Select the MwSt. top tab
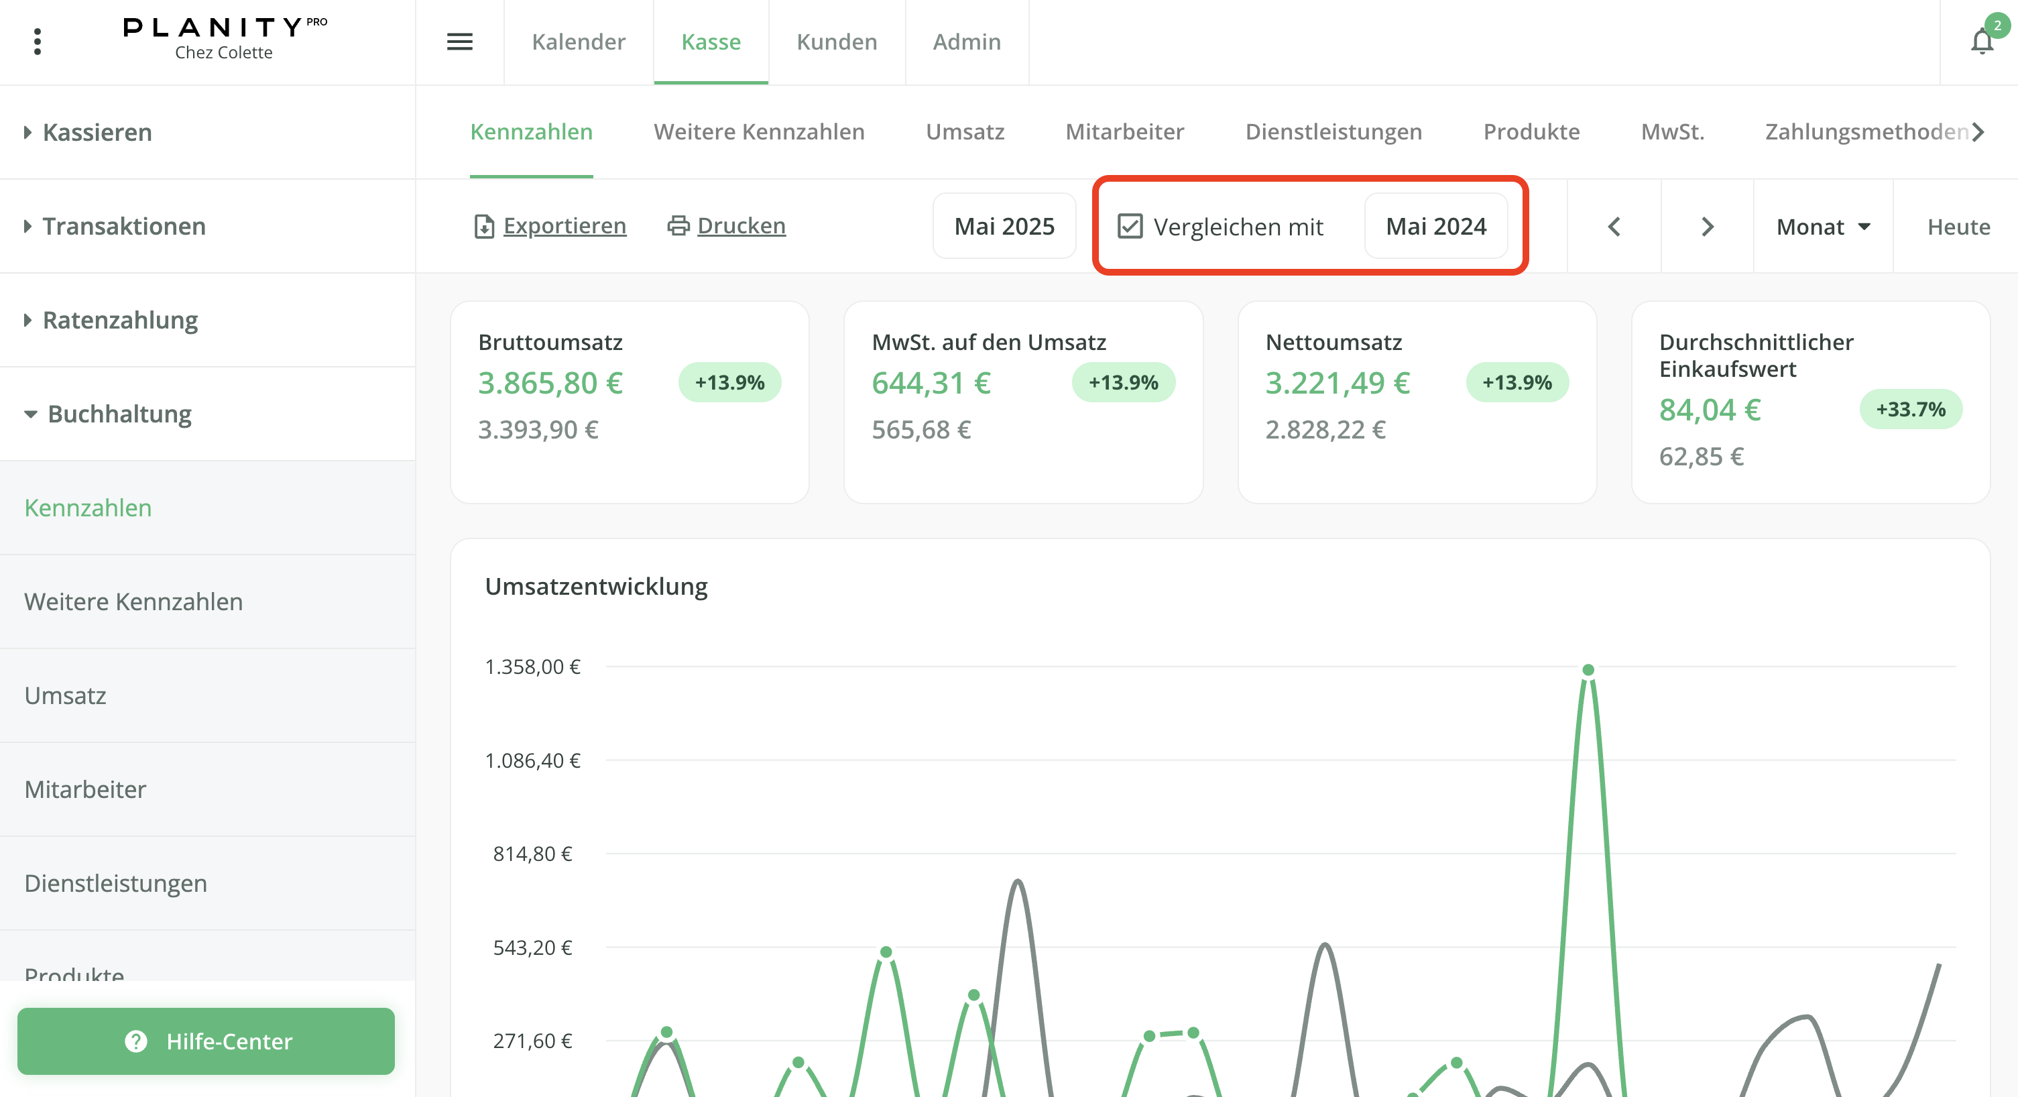Image resolution: width=2018 pixels, height=1097 pixels. click(x=1673, y=131)
